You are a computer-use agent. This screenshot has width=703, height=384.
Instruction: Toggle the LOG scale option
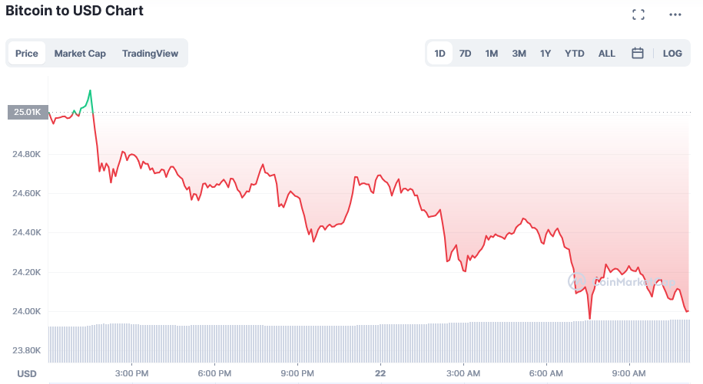(672, 53)
